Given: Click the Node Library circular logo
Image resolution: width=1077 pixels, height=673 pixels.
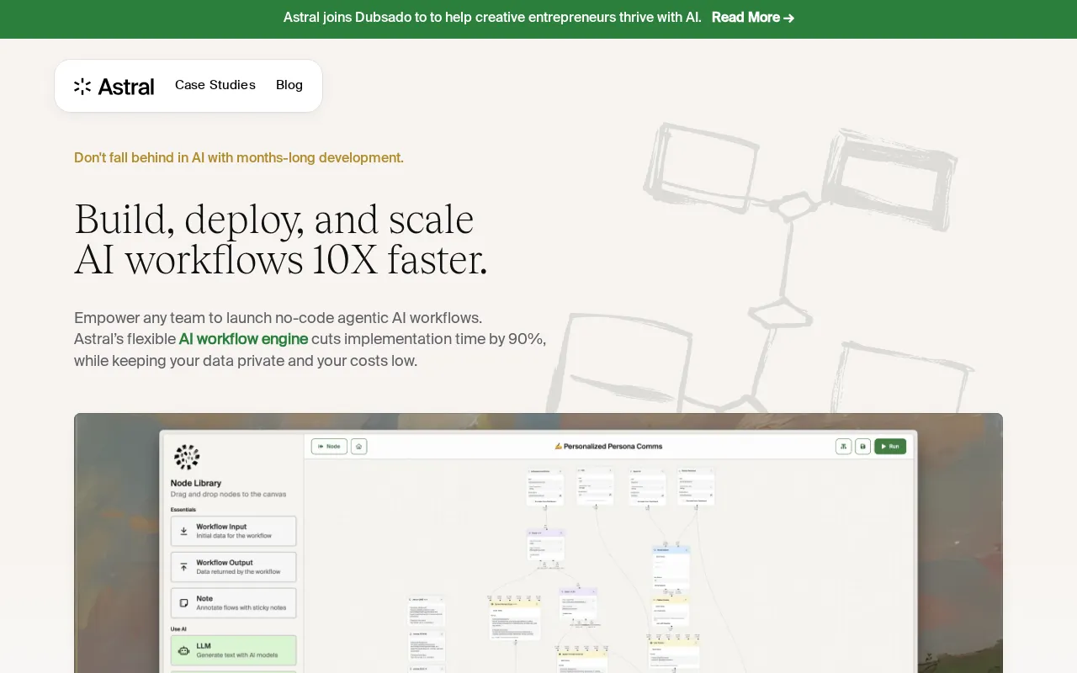Looking at the screenshot, I should [x=186, y=458].
